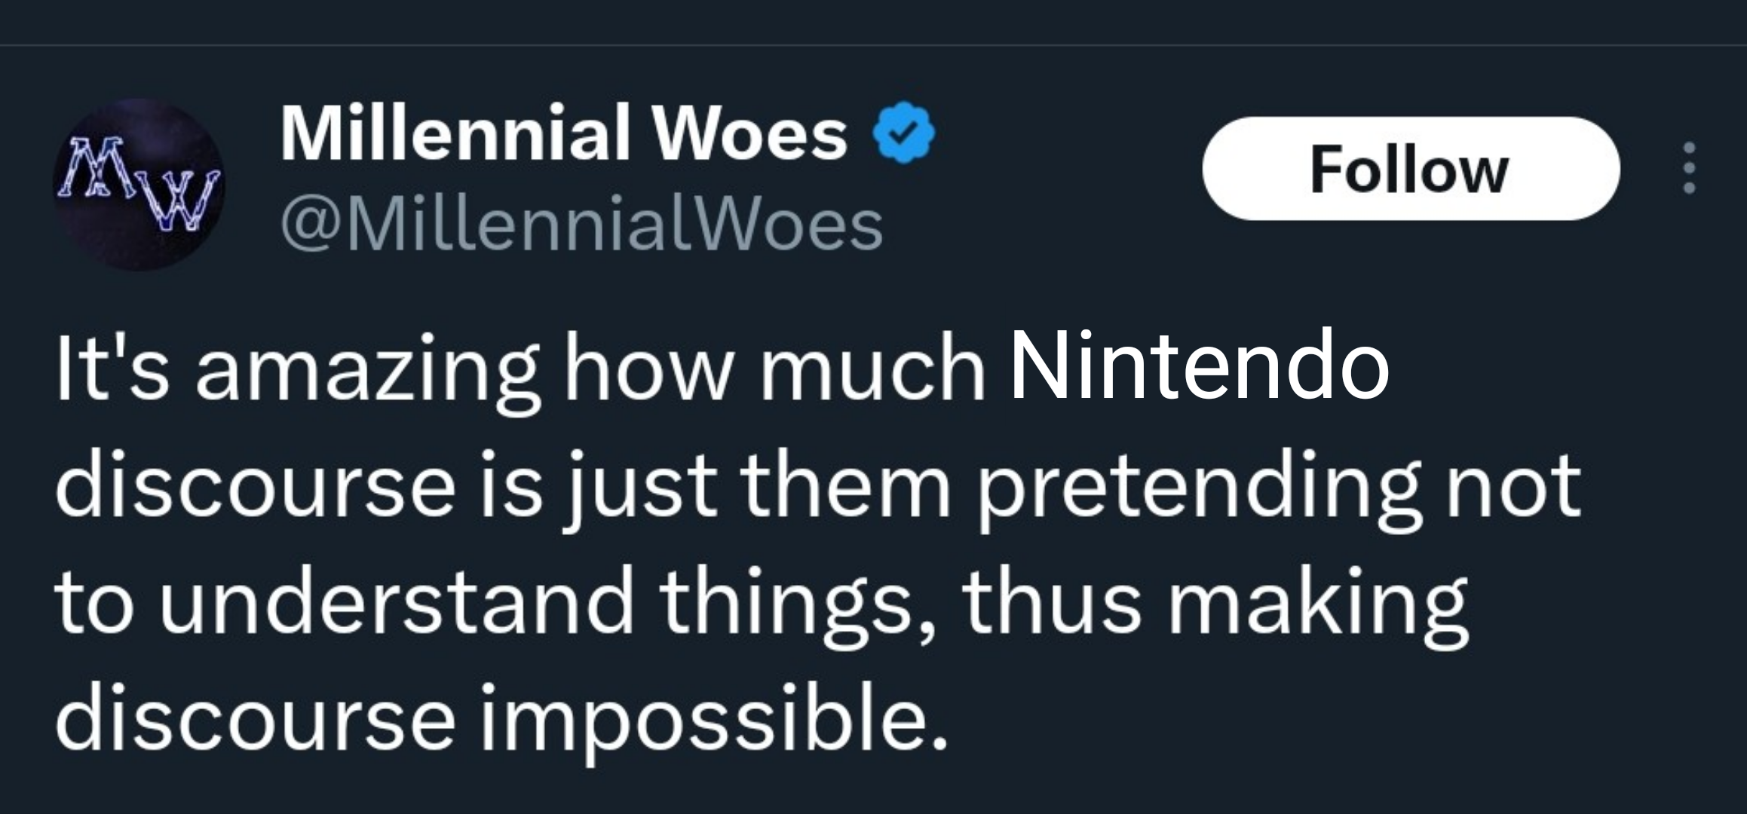Open the Millennial Woes profile avatar
This screenshot has height=814, width=1747.
[138, 185]
